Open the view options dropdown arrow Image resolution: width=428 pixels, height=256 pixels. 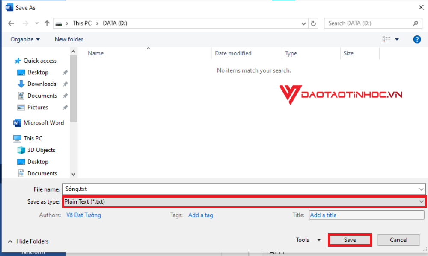pos(397,40)
